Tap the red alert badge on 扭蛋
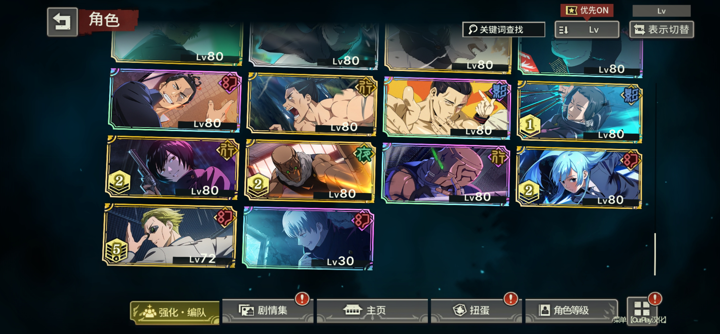This screenshot has height=334, width=720. pos(511,299)
